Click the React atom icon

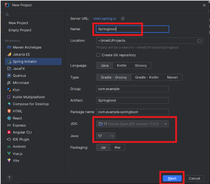[x=9, y=118]
